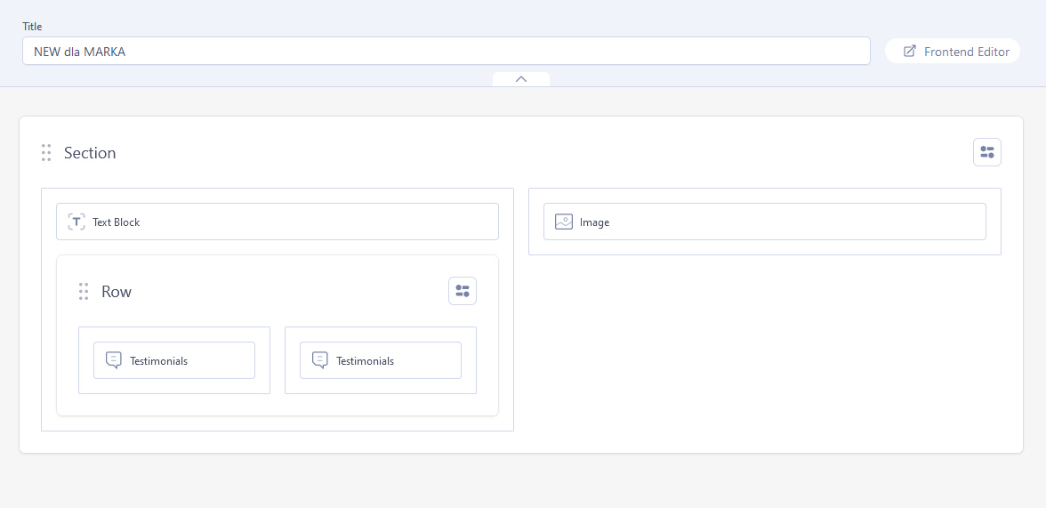Click empty column space below Image element
This screenshot has width=1046, height=508.
764,247
